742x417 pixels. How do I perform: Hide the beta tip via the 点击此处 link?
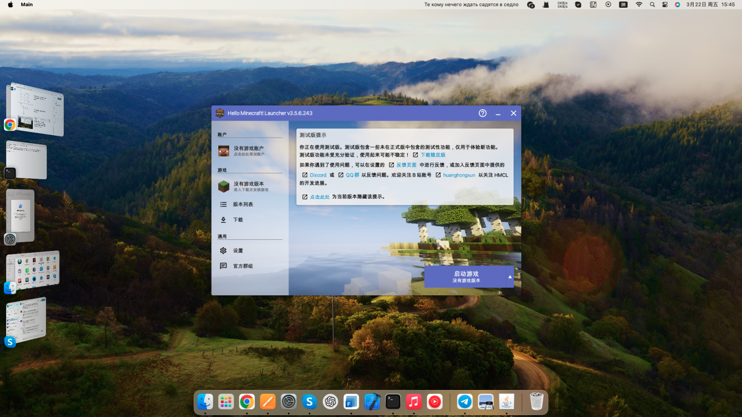(320, 196)
